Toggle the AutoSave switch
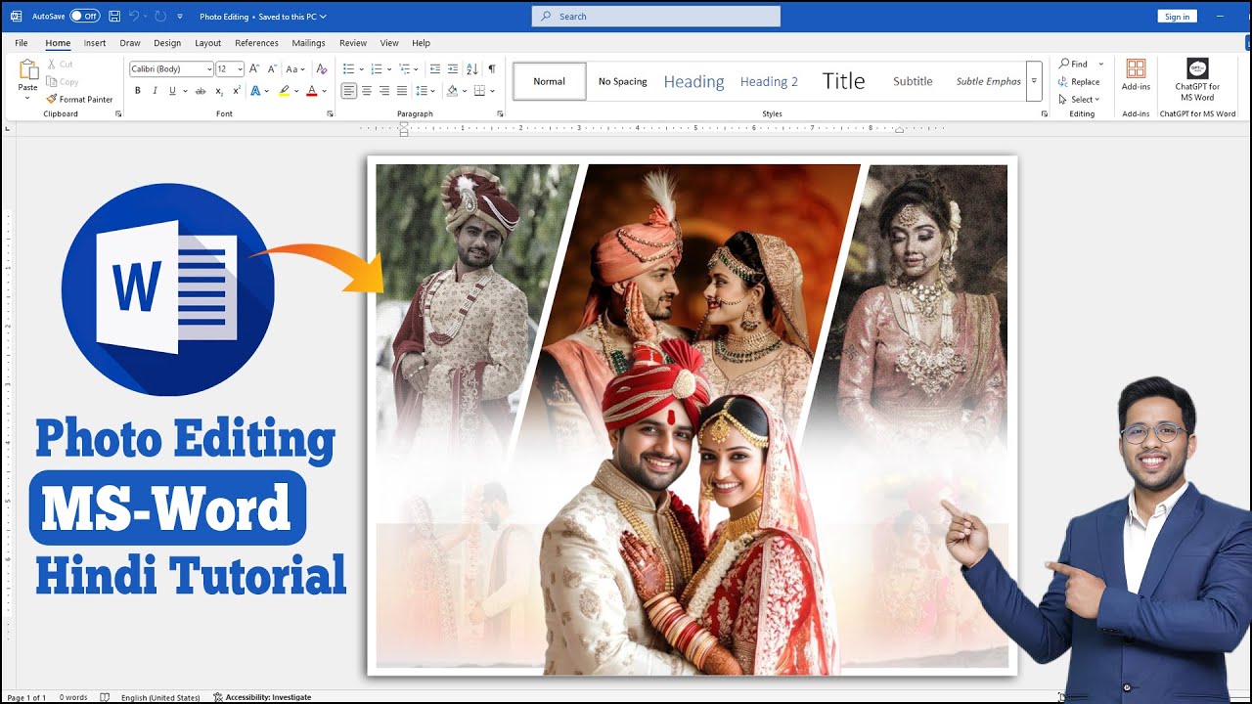This screenshot has height=704, width=1252. pos(84,17)
